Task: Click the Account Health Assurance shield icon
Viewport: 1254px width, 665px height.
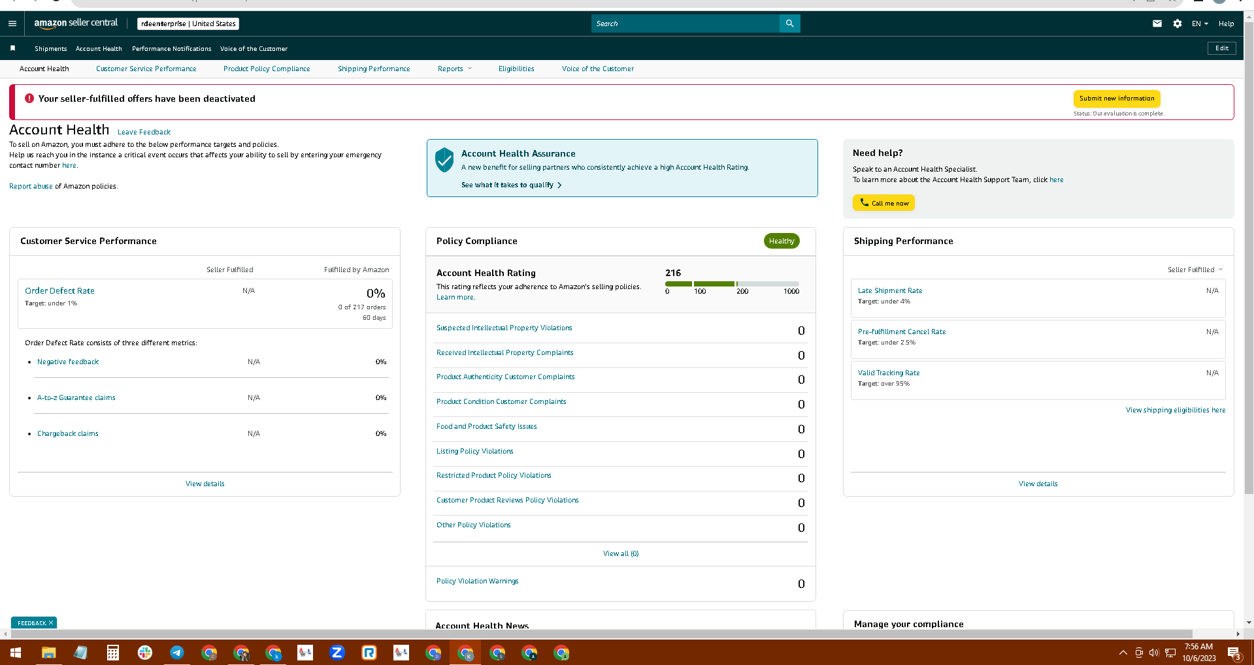Action: [x=444, y=159]
